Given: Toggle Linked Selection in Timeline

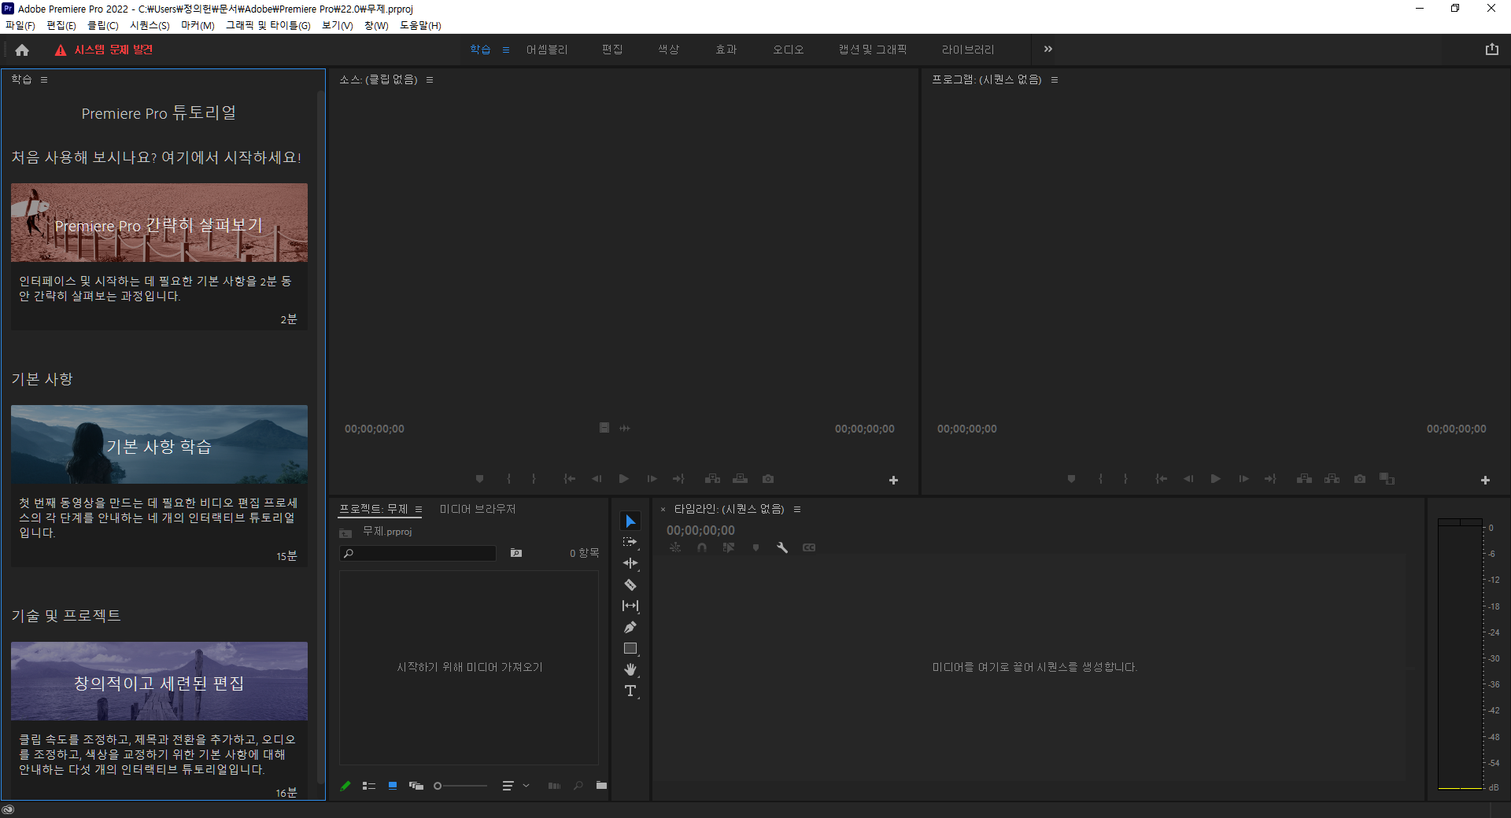Looking at the screenshot, I should (x=729, y=547).
